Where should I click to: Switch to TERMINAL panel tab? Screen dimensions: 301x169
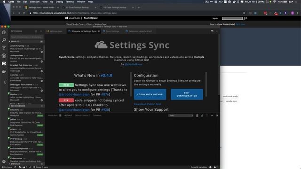(x=97, y=115)
